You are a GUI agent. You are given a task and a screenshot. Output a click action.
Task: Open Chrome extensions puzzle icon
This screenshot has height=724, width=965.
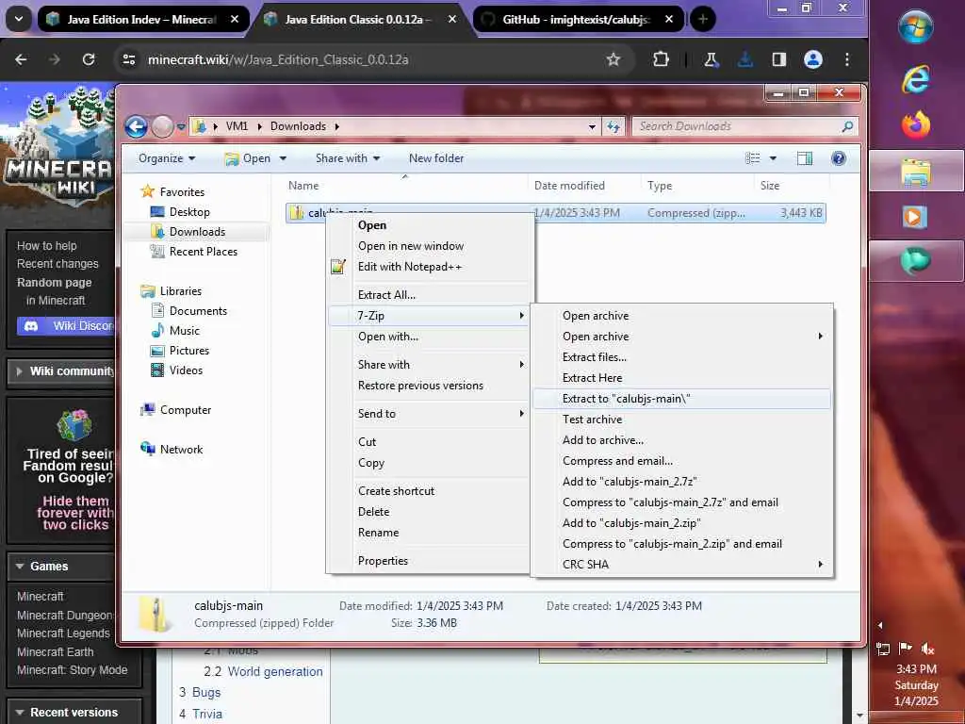(661, 59)
